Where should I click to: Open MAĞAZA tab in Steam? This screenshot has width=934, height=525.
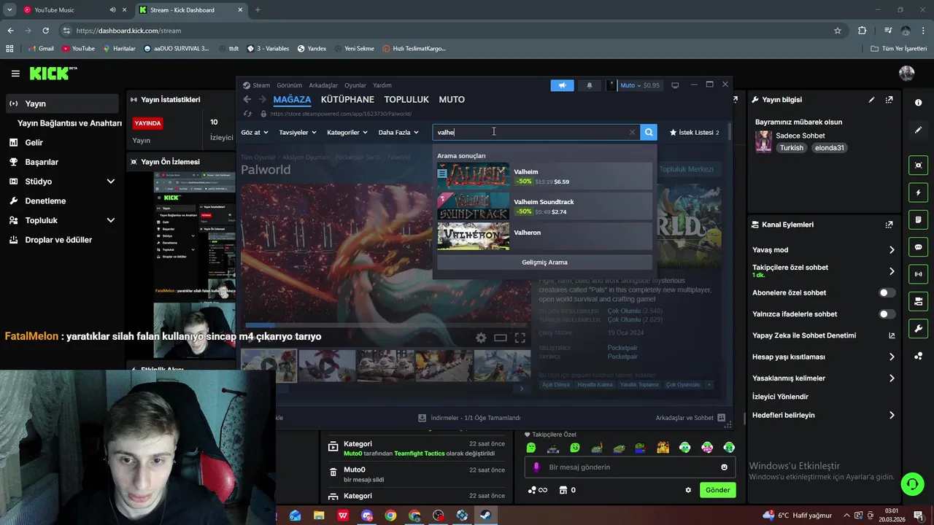(x=292, y=99)
